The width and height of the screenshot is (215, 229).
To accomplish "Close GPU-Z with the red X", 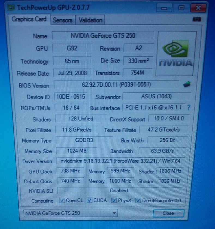I will [x=198, y=8].
